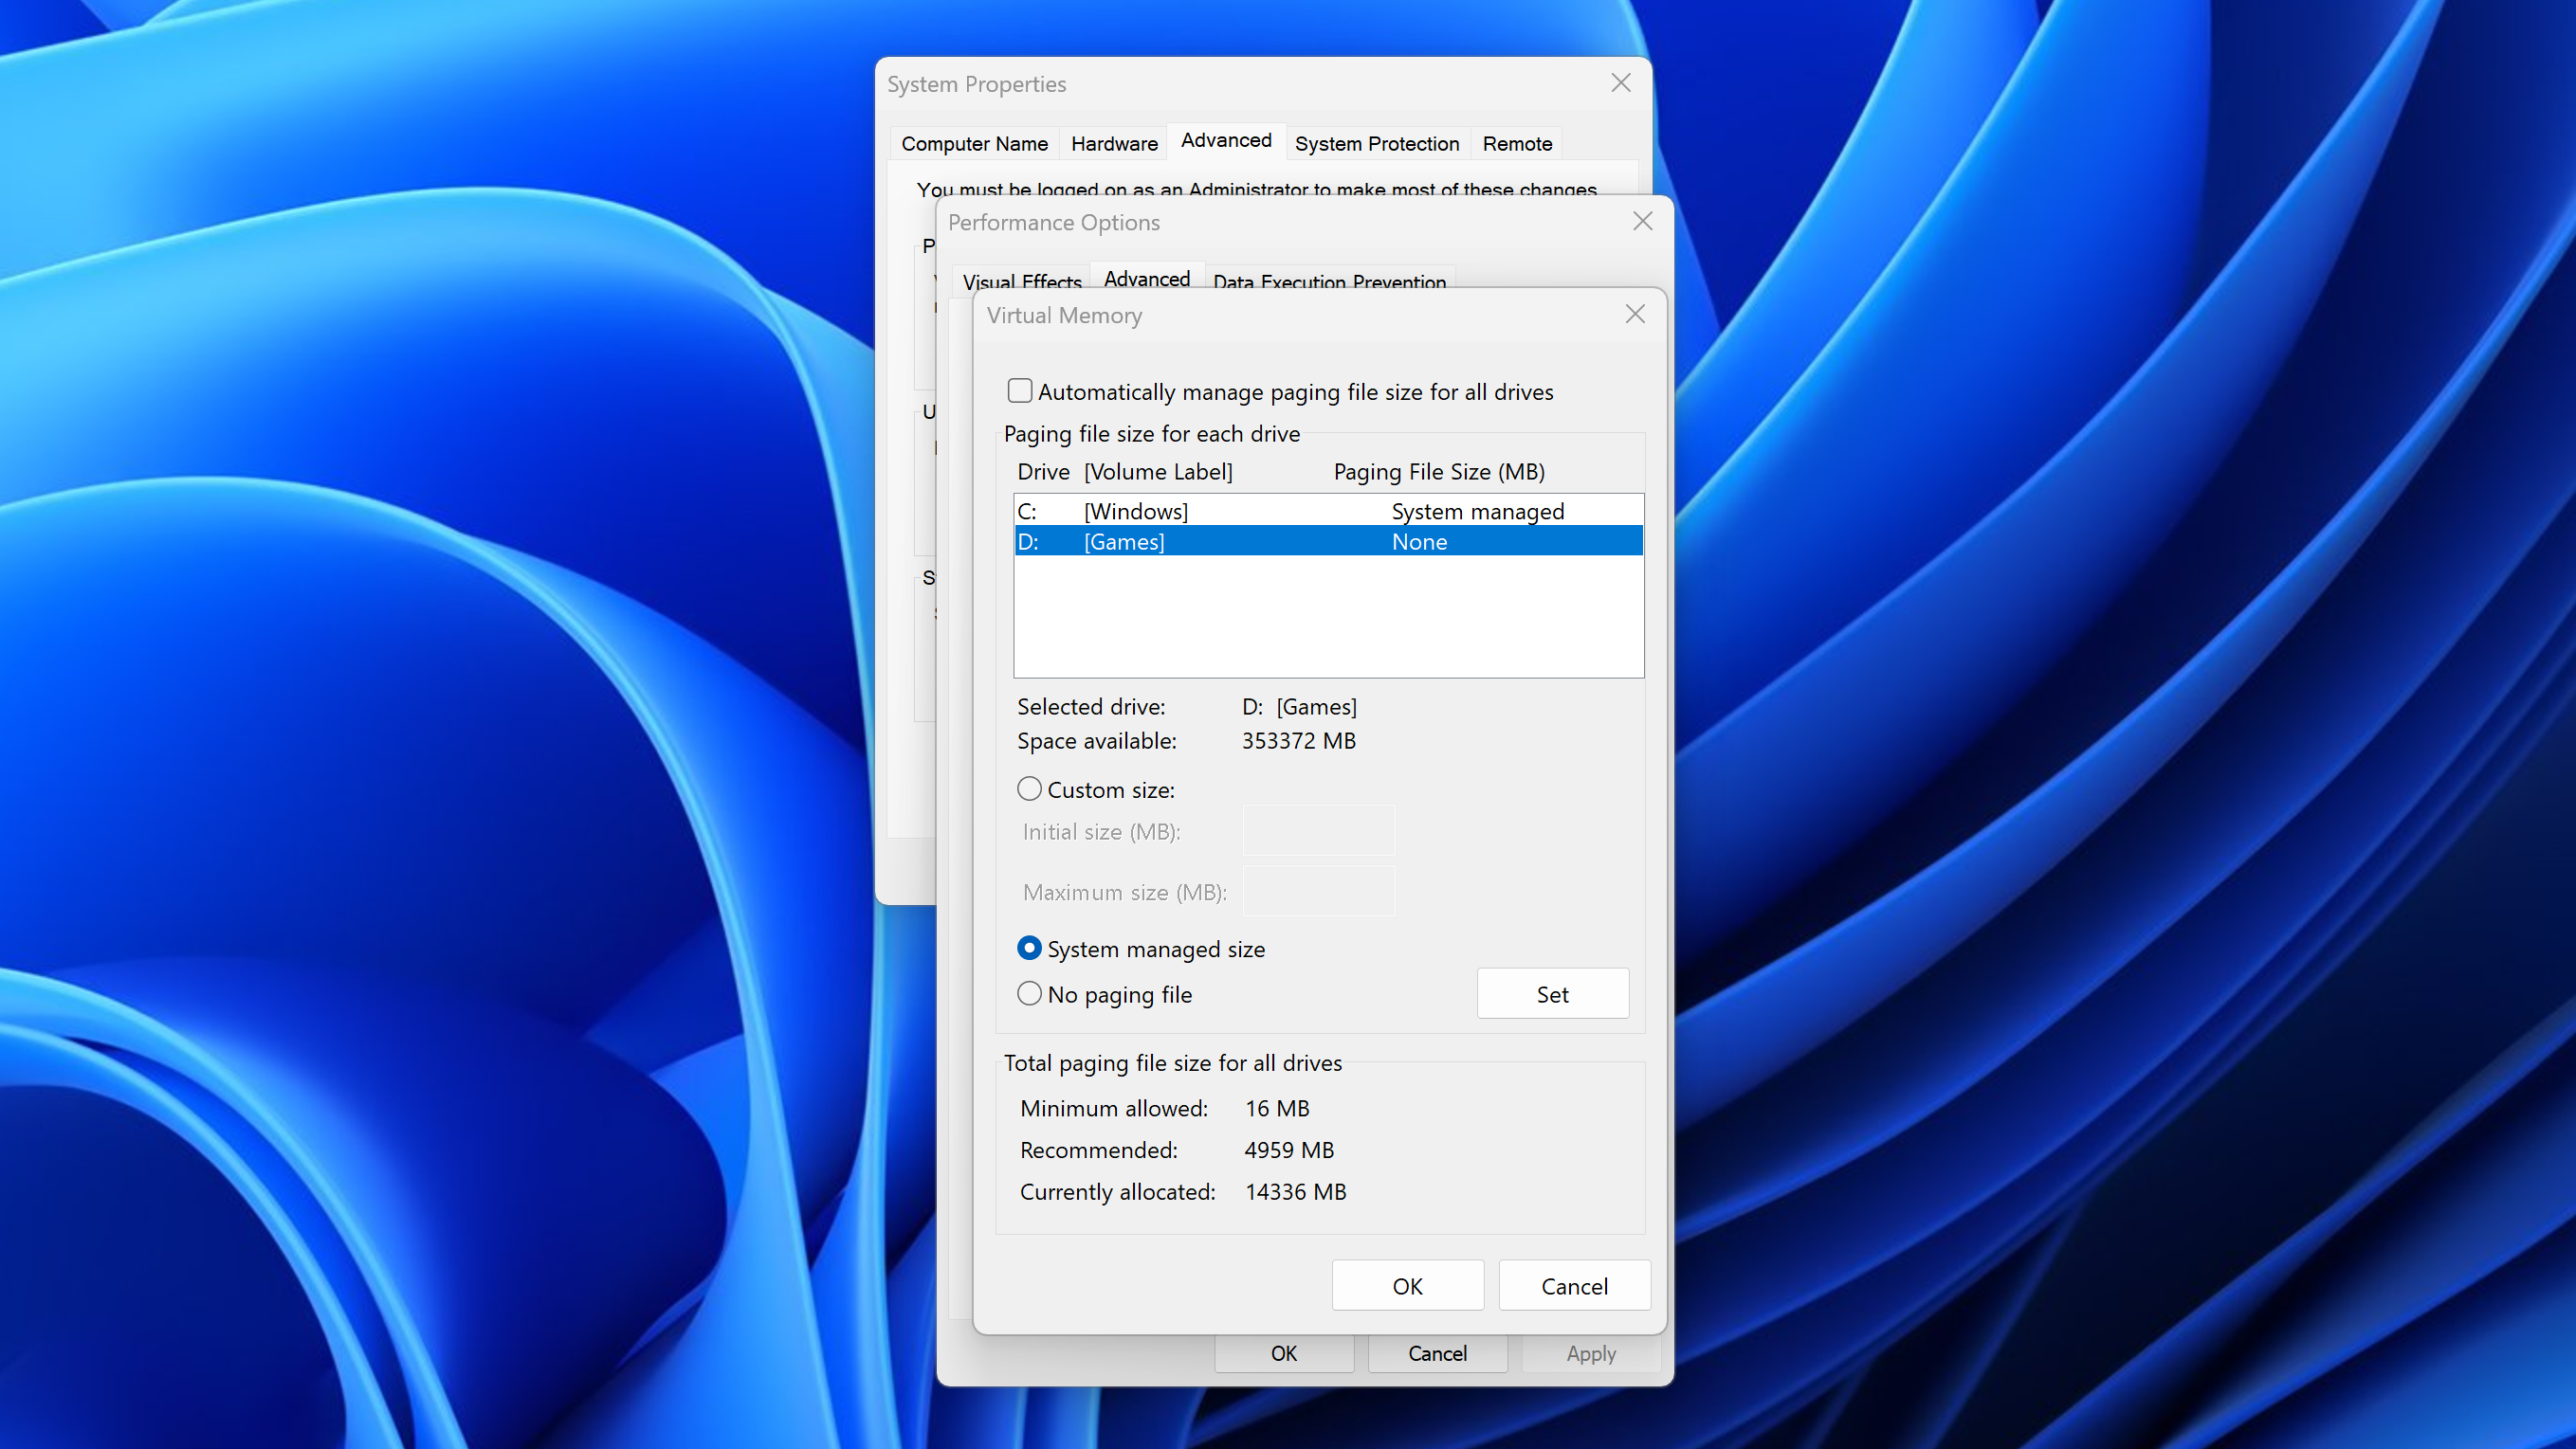This screenshot has height=1449, width=2576.
Task: Close the Performance Options window
Action: pos(1641,221)
